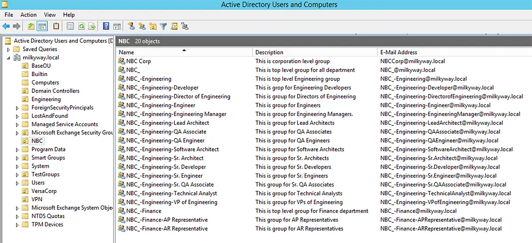This screenshot has height=243, width=532.
Task: Expand the LostAndFound container
Action: click(17, 116)
